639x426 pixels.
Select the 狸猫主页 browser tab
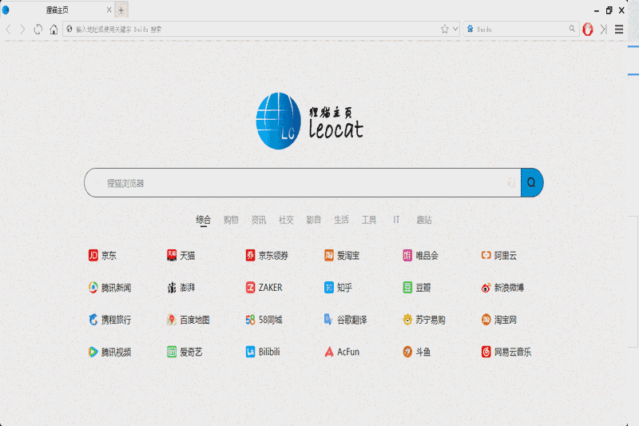click(x=57, y=10)
